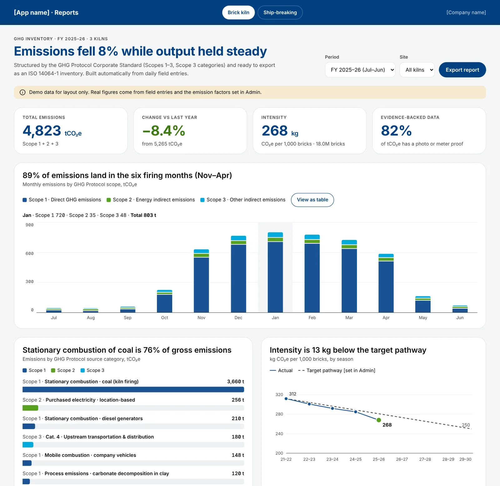Viewport: 500px width, 486px height.
Task: Click the company vehicles 148 t bar
Action: [x=27, y=463]
